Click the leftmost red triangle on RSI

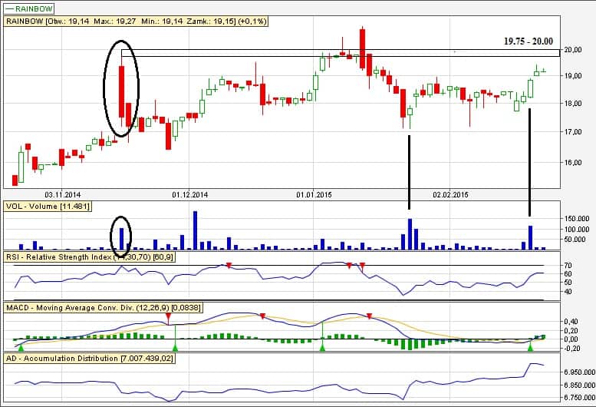point(229,266)
